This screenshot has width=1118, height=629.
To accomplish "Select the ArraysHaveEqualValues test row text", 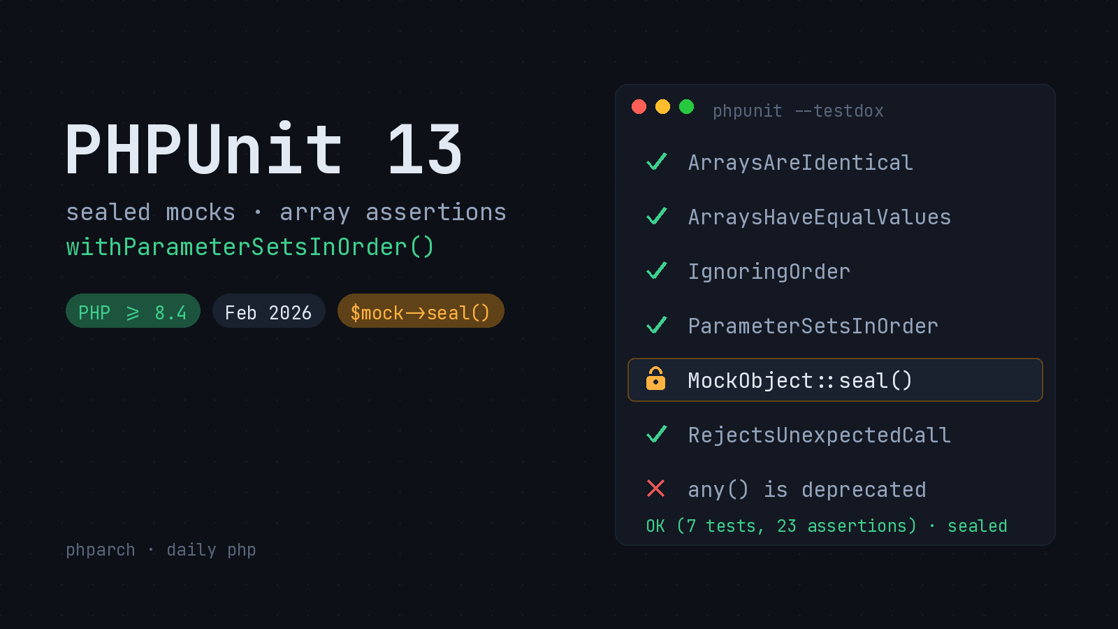I will tap(820, 217).
